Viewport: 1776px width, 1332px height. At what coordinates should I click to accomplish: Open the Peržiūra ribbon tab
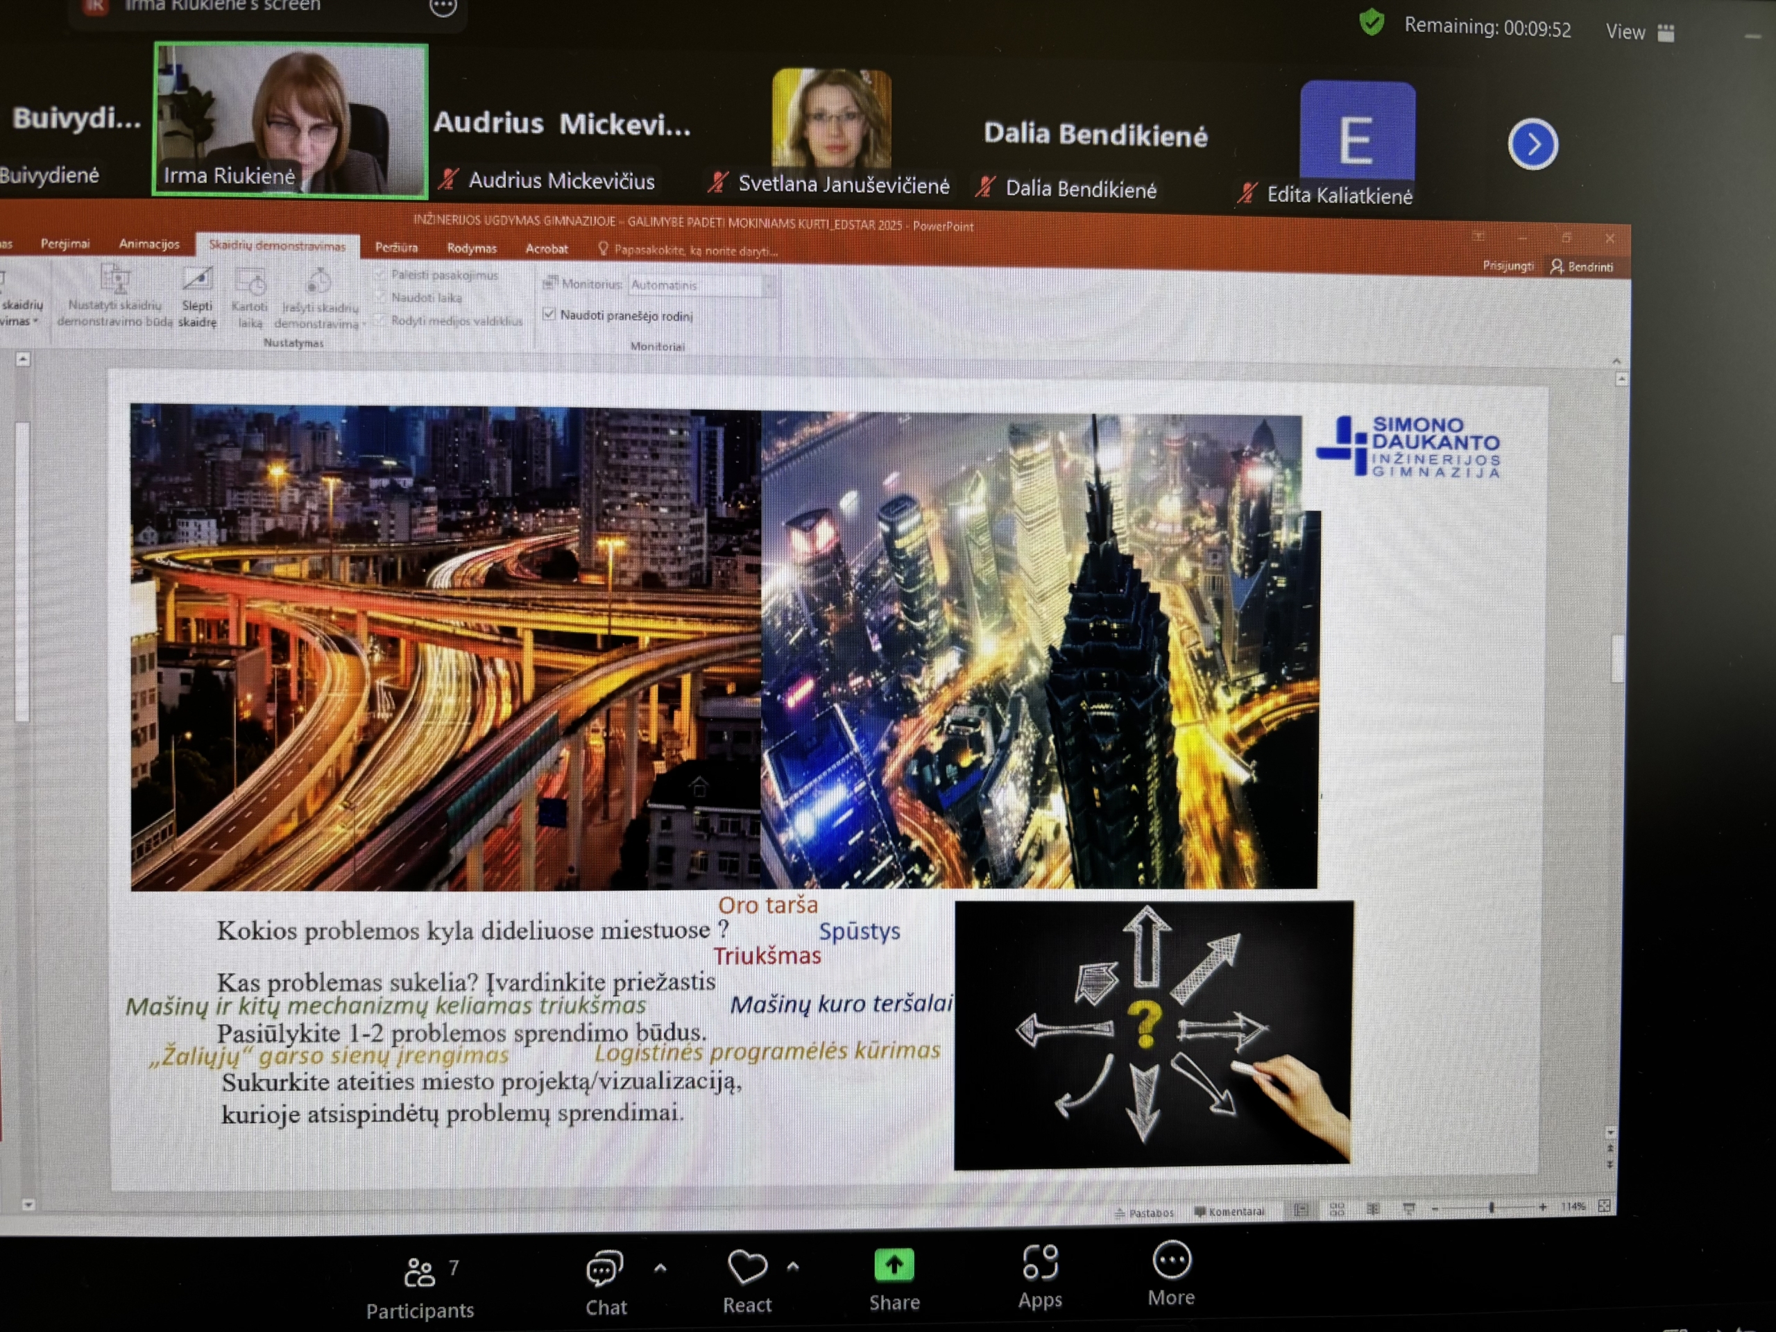pyautogui.click(x=396, y=247)
